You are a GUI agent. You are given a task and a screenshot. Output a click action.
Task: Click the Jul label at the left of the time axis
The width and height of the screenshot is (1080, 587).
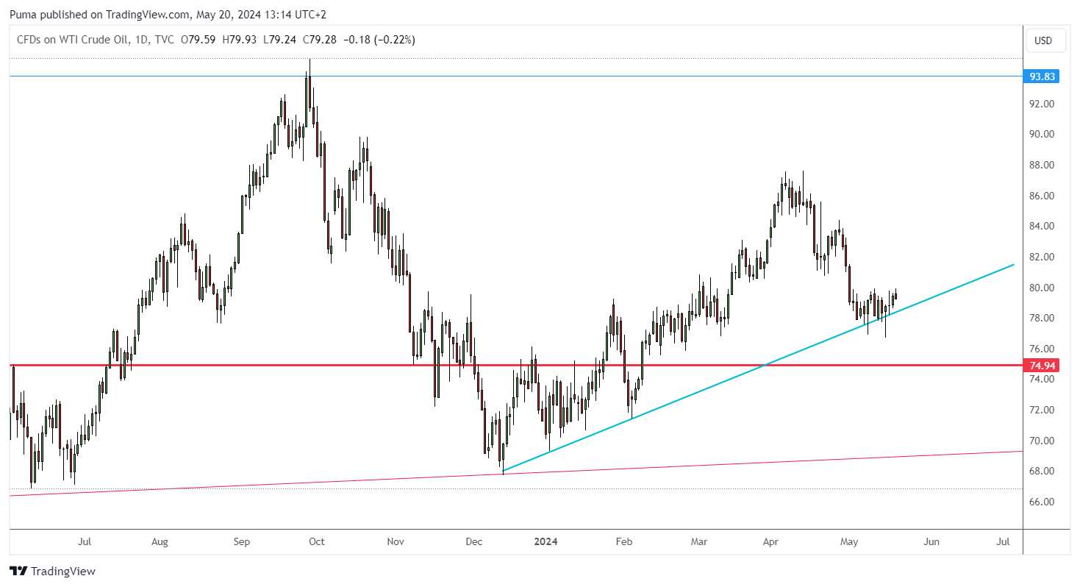(85, 542)
